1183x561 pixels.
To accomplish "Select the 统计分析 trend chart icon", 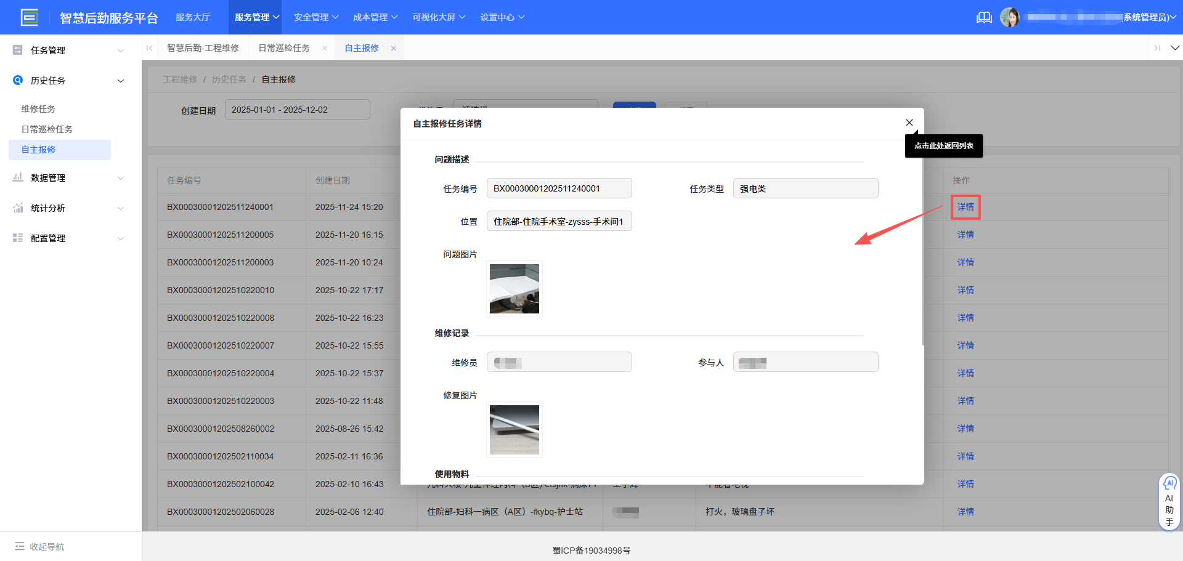I will (x=17, y=208).
